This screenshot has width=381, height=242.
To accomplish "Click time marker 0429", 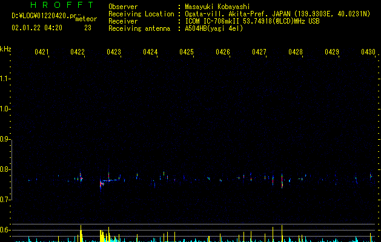I will coord(332,52).
